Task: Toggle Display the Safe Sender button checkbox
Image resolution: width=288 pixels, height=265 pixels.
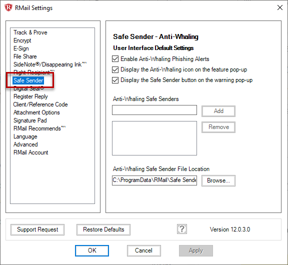Action: [x=115, y=80]
